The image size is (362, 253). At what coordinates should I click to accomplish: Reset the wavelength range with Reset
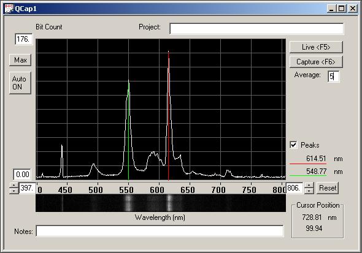328,188
